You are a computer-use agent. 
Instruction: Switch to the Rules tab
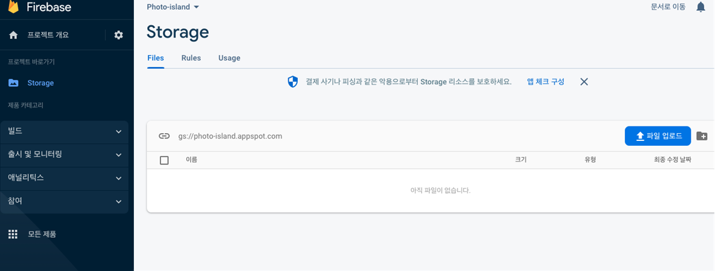(191, 58)
